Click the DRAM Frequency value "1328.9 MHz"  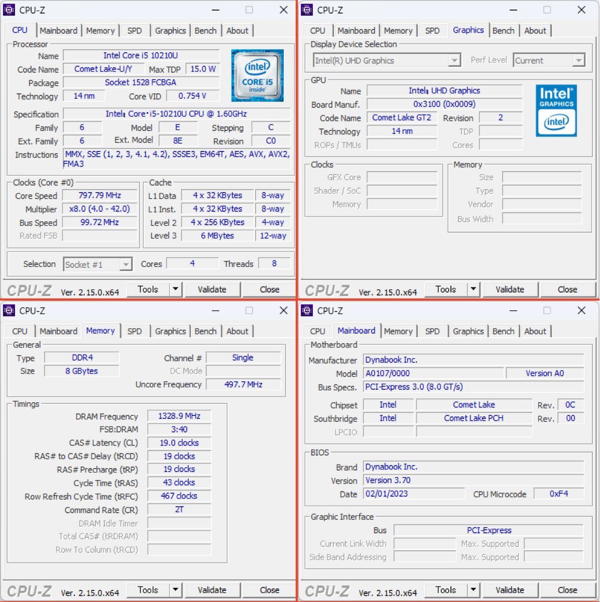pos(179,416)
